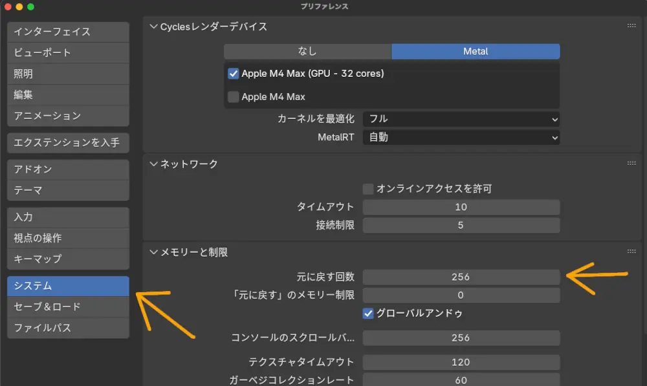
Task: Click the「元に戻す」のメモリー制限 field
Action: pos(461,295)
